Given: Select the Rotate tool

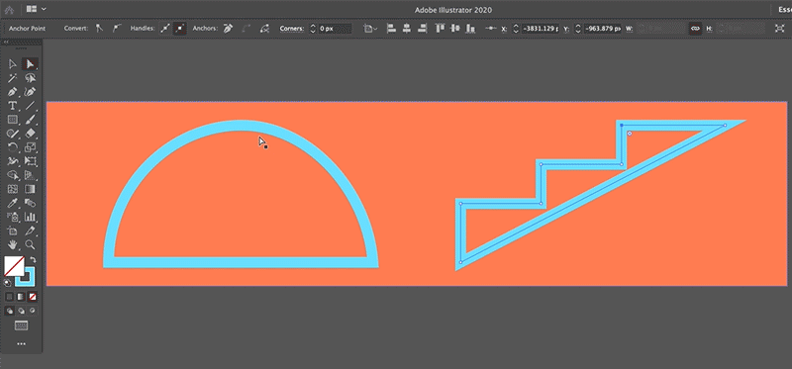Looking at the screenshot, I should [13, 147].
